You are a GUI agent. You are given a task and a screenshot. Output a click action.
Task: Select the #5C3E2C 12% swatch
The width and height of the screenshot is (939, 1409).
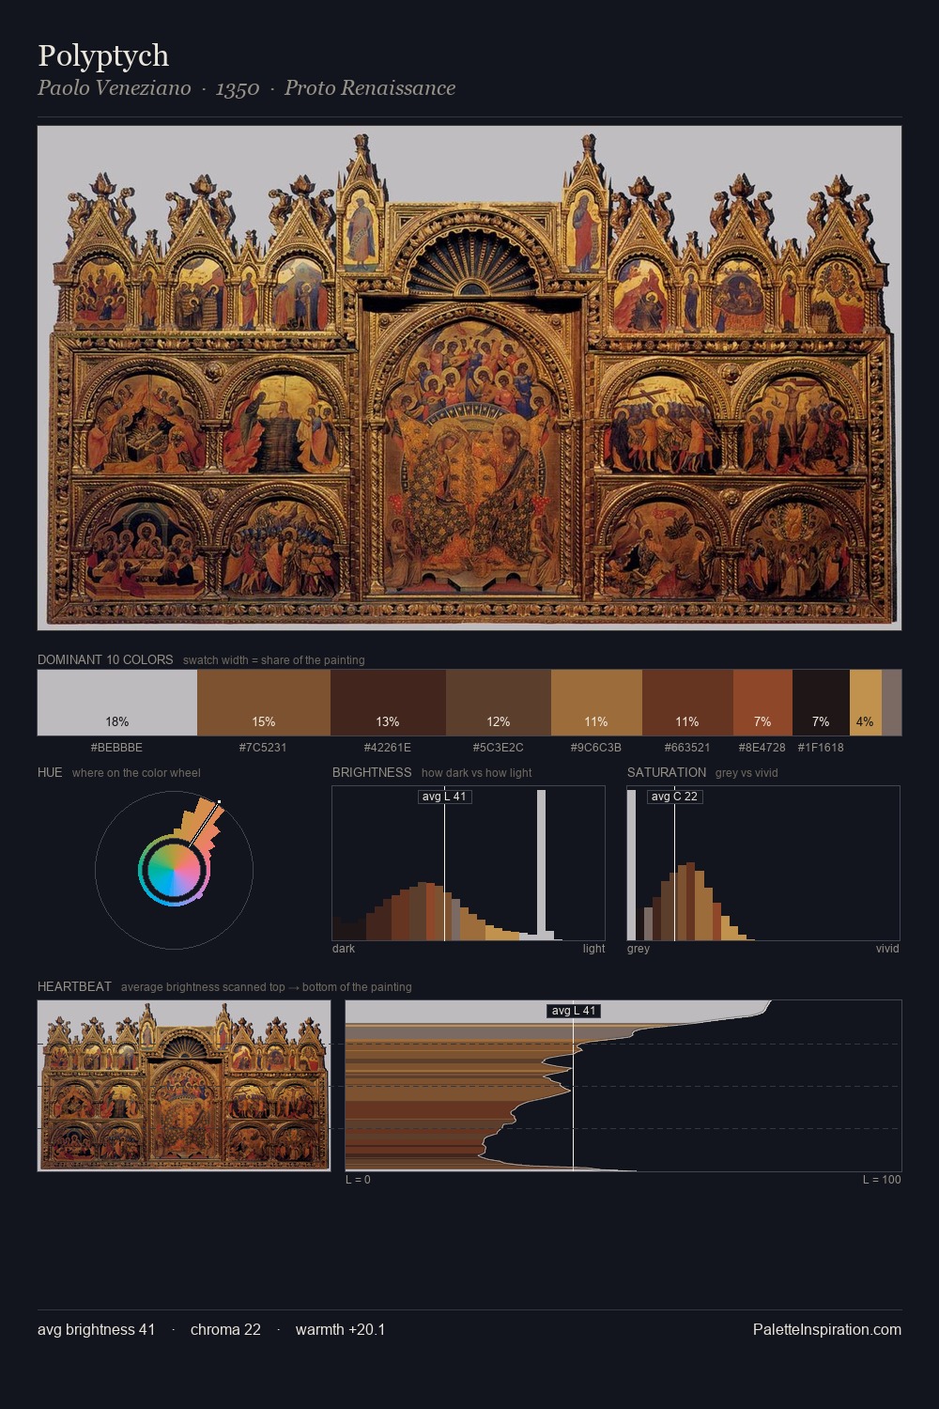click(499, 702)
